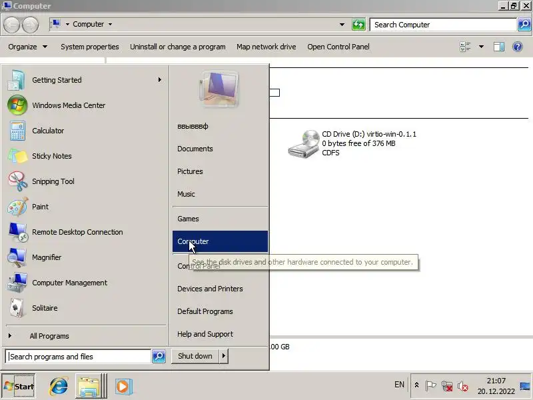Select the CD Drive (D:) virtio-win icon
Image resolution: width=533 pixels, height=400 pixels.
click(x=302, y=143)
